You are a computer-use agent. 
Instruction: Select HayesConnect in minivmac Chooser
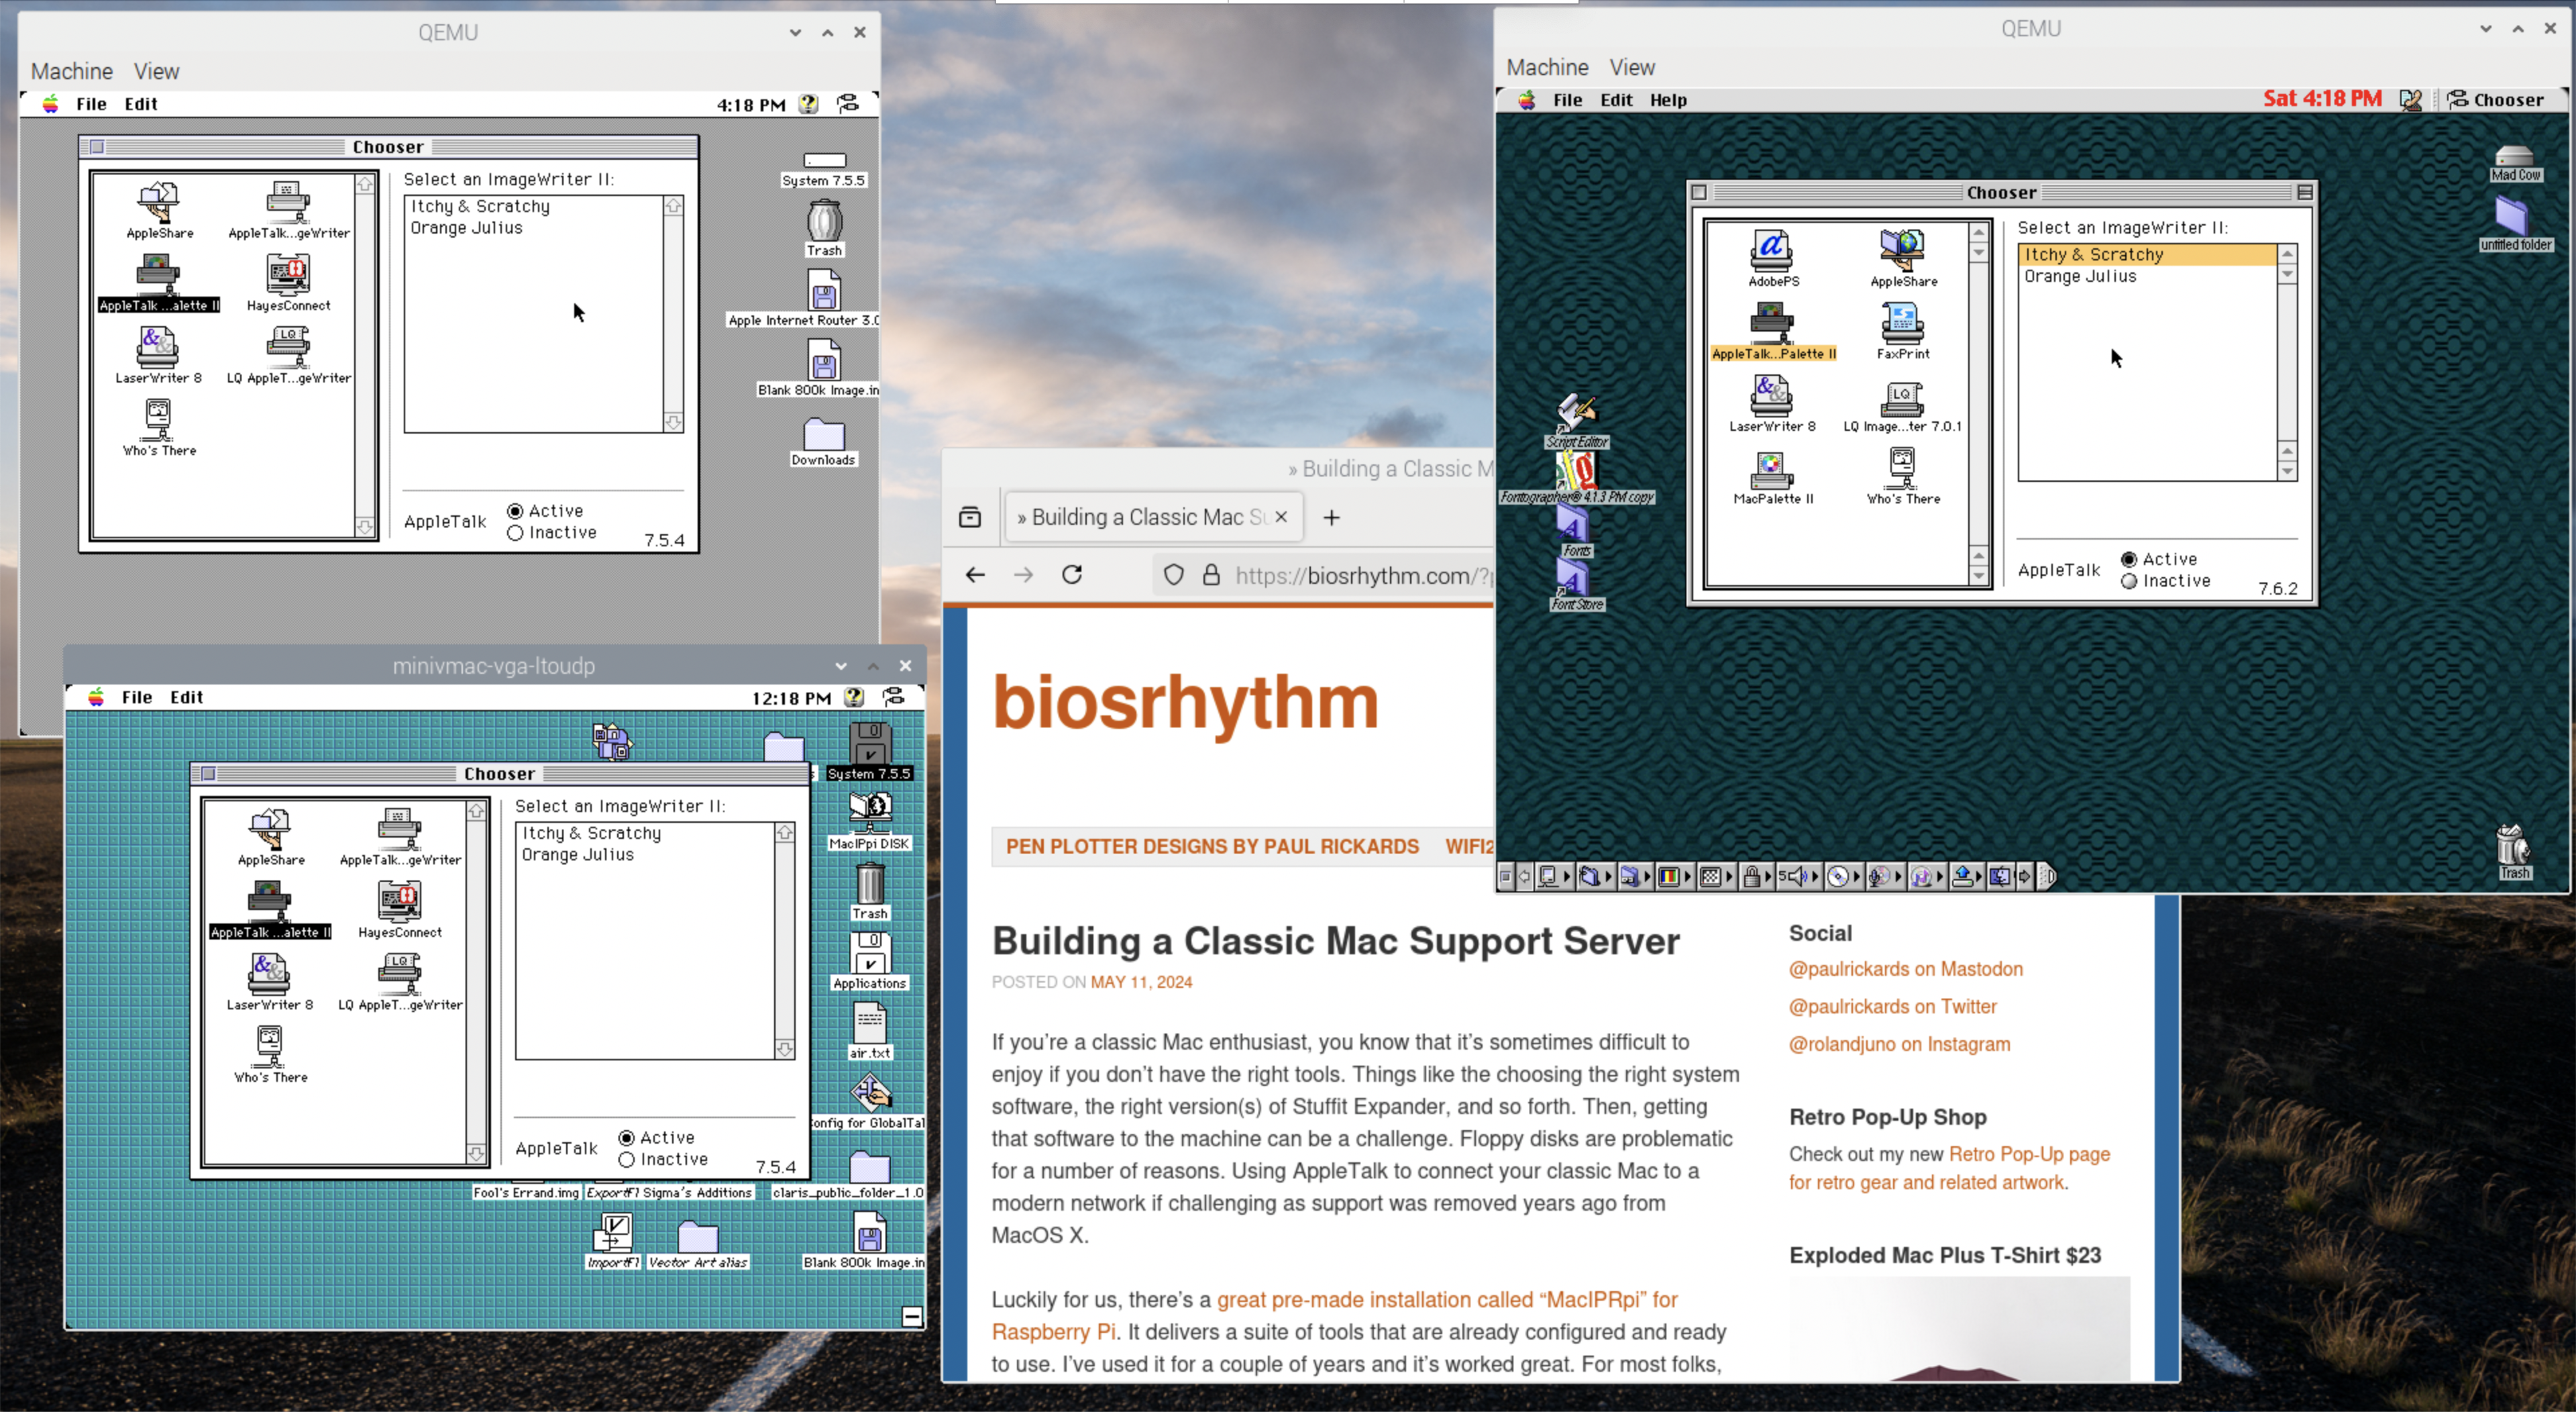click(399, 909)
